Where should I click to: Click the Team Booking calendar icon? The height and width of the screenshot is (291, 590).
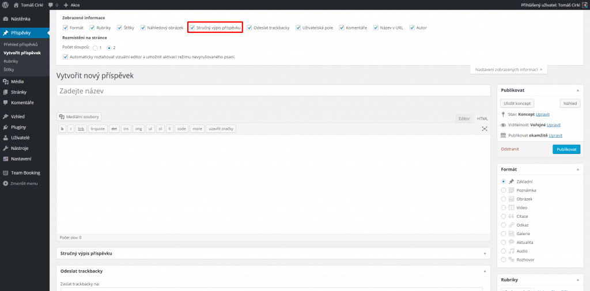pyautogui.click(x=6, y=173)
